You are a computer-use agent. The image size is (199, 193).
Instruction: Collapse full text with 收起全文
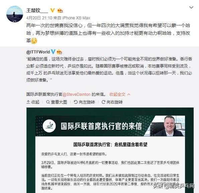click(117, 94)
